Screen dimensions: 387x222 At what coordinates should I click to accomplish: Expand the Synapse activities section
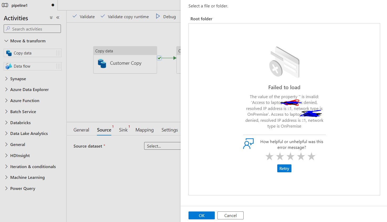click(x=6, y=79)
